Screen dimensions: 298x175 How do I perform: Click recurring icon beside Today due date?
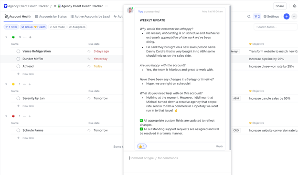tap(89, 66)
